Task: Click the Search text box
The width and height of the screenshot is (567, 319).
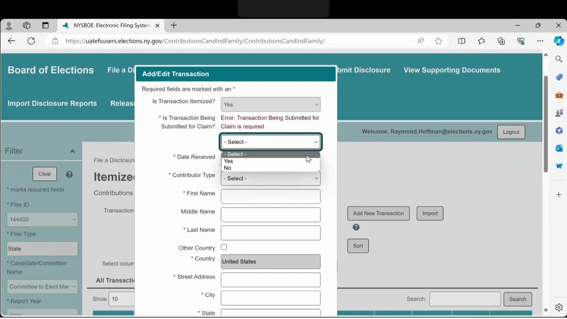Action: pos(465,299)
